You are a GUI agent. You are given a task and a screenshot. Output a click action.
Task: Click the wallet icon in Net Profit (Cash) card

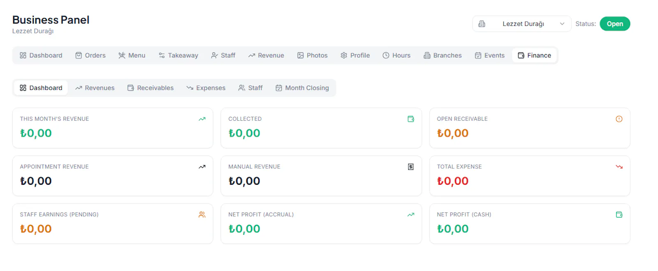click(x=619, y=215)
